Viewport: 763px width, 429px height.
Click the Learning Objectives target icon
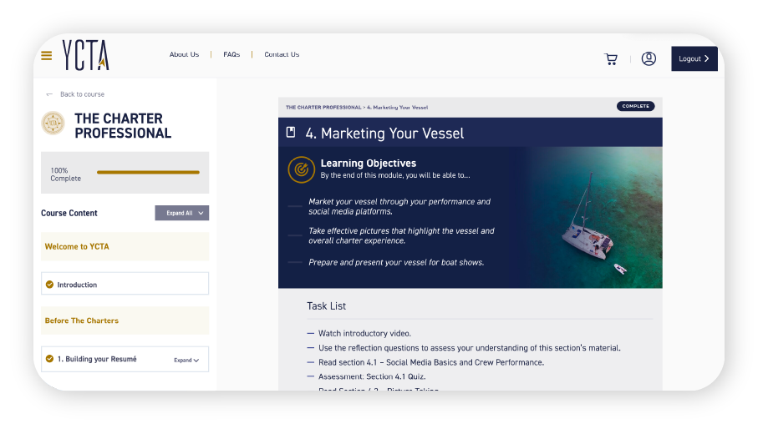pos(301,169)
